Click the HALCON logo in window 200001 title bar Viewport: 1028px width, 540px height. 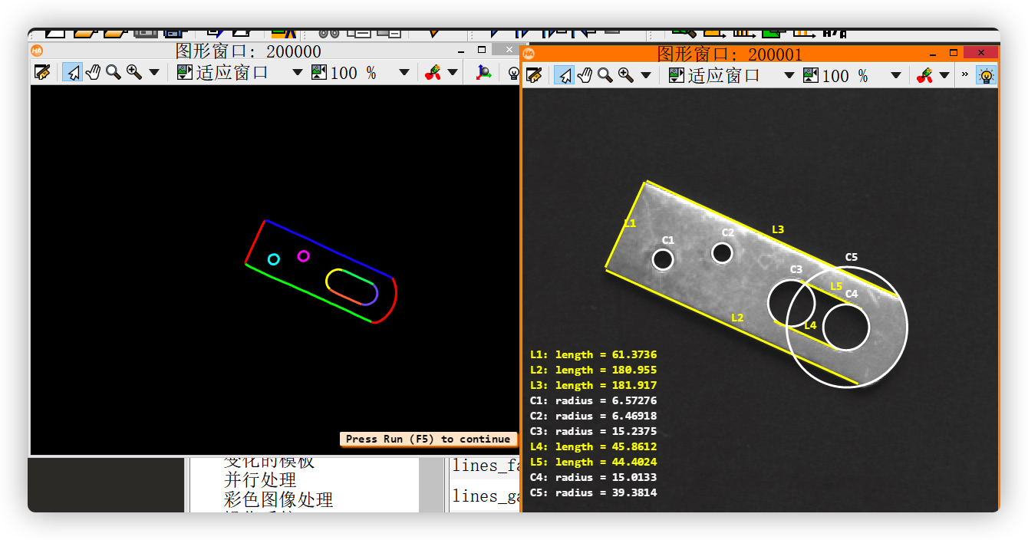pyautogui.click(x=529, y=54)
